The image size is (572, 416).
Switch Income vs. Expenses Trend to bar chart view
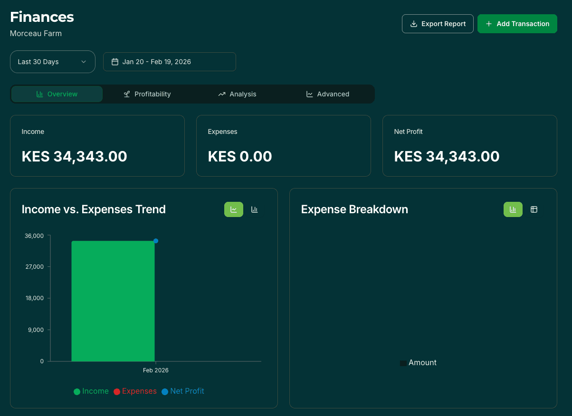pos(254,209)
